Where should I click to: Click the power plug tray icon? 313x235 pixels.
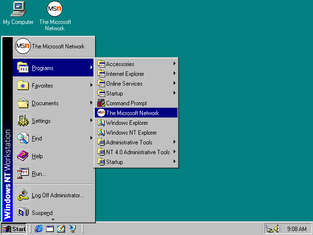point(269,229)
